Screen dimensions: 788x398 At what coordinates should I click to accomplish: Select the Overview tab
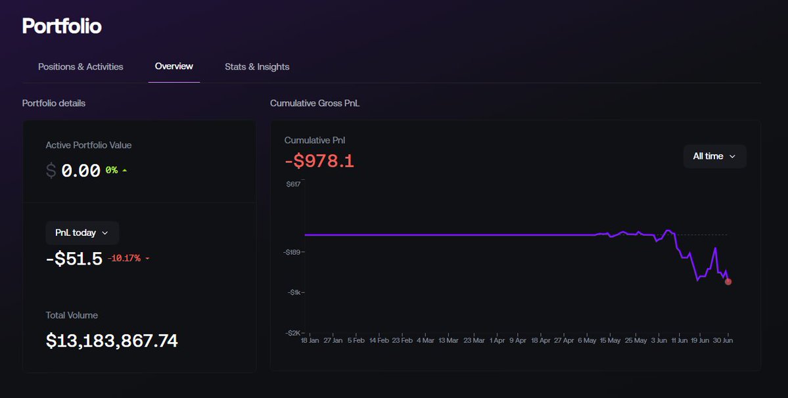click(174, 66)
